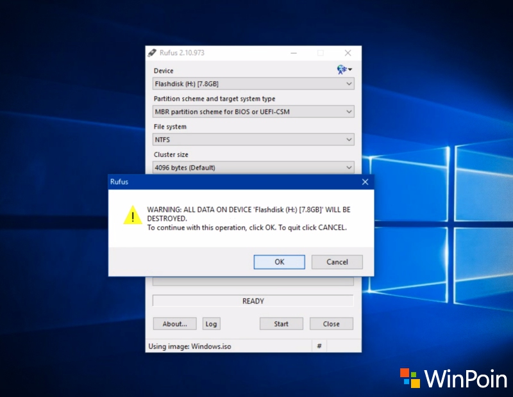Image resolution: width=513 pixels, height=397 pixels.
Task: Close the Rufus 2.10.973 main window
Action: point(348,53)
